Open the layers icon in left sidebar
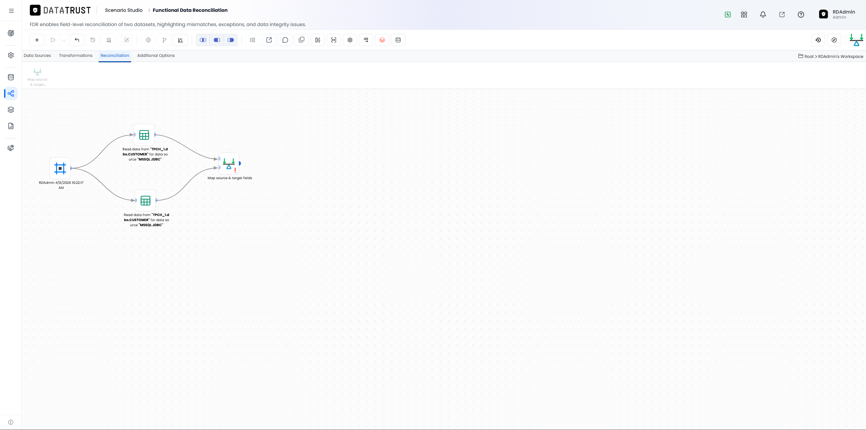Screen dimensions: 866x430 point(11,110)
